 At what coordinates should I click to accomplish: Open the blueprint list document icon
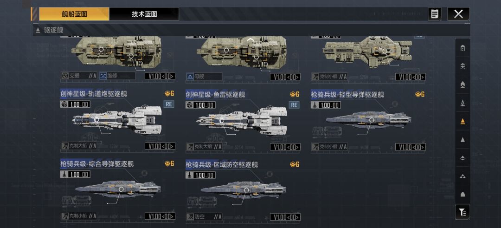[x=435, y=14]
